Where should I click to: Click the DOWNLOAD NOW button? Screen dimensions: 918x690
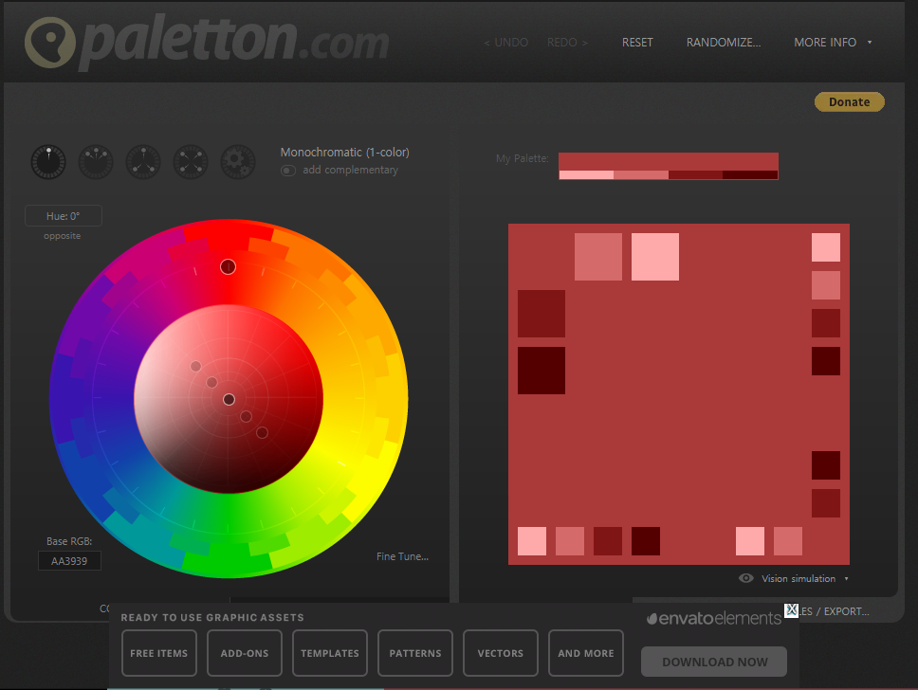point(714,662)
